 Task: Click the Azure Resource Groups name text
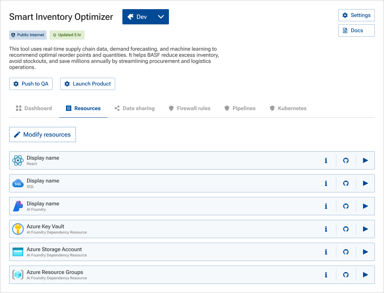coord(55,272)
